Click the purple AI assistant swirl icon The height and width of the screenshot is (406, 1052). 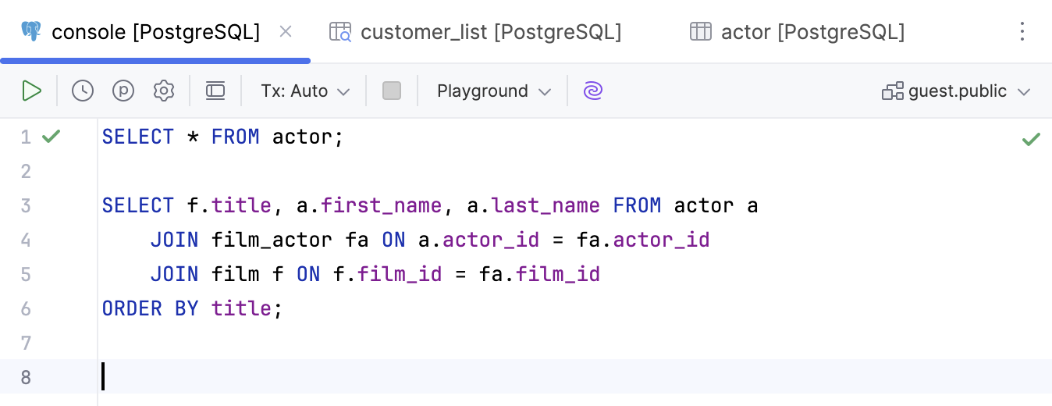[593, 91]
